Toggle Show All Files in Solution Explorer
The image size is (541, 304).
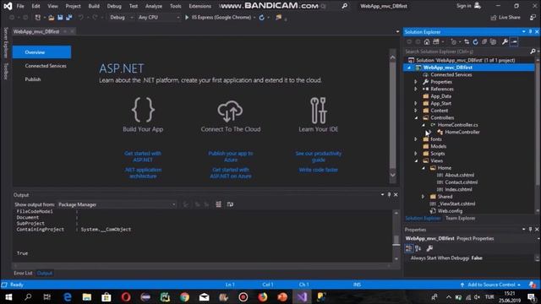coord(493,41)
